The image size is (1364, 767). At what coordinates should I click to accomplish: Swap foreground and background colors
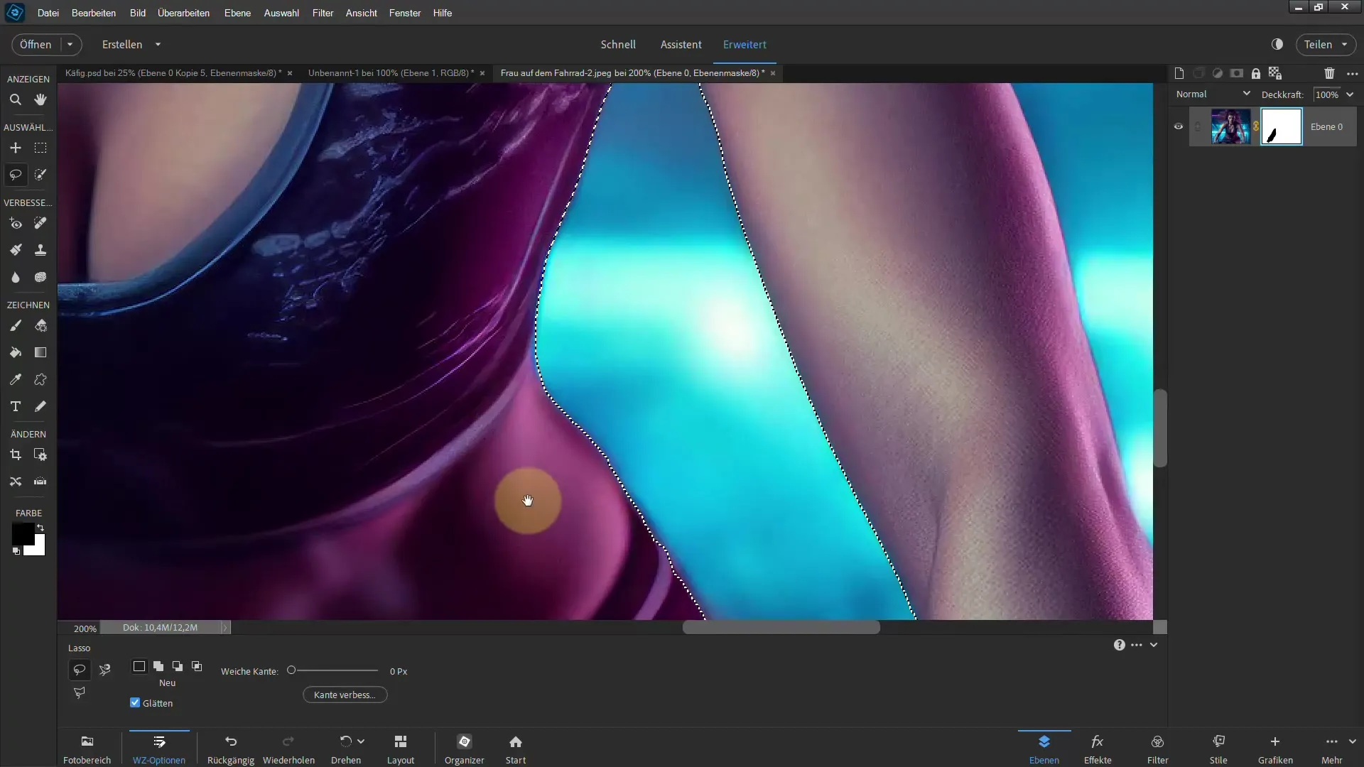coord(40,528)
